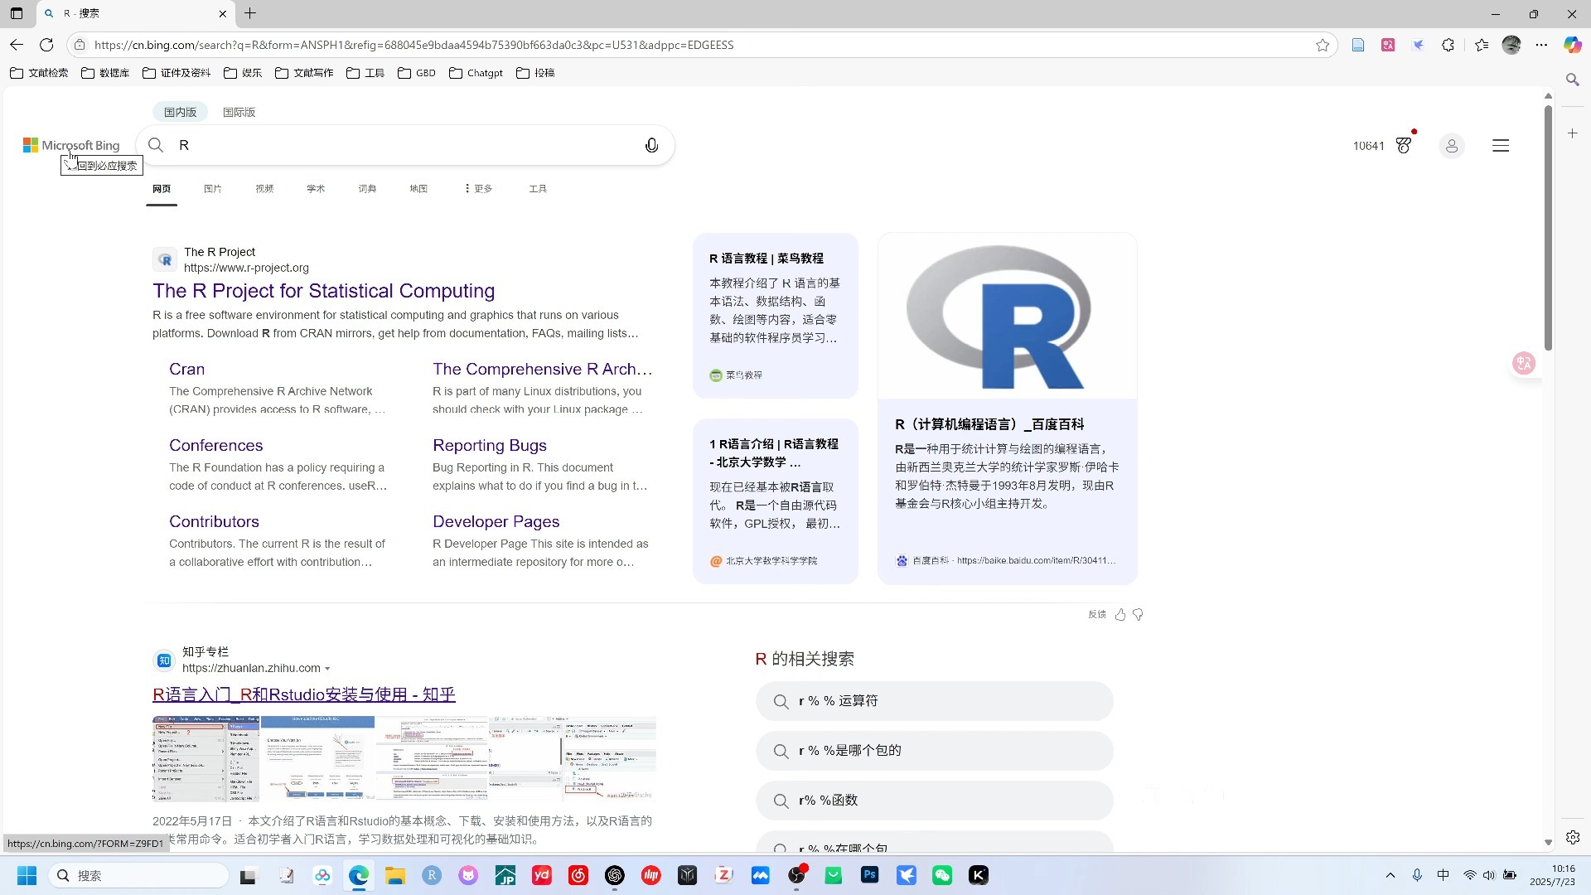1591x895 pixels.
Task: Open GBD bookmarks folder
Action: tap(417, 73)
